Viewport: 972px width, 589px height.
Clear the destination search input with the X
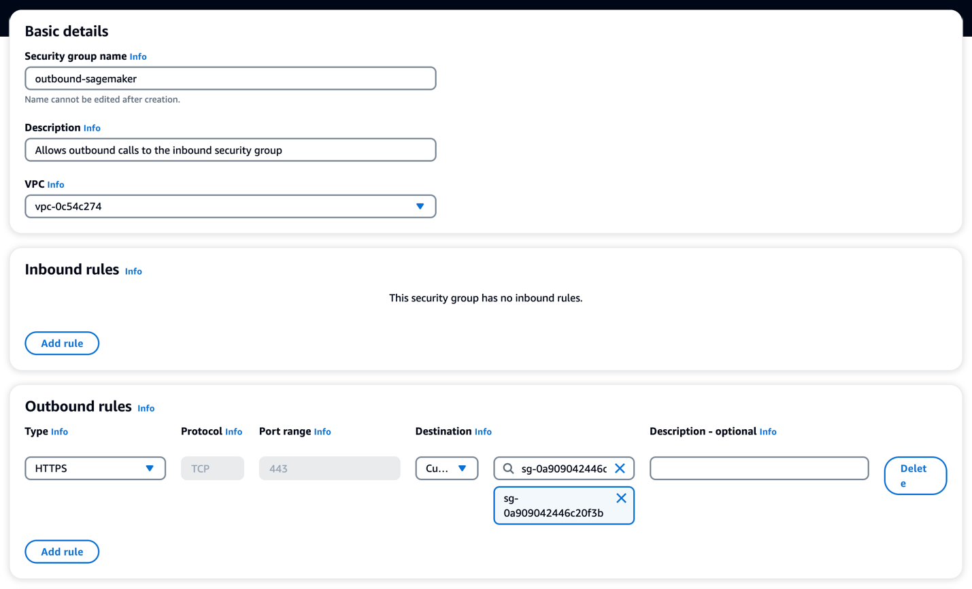click(x=620, y=468)
